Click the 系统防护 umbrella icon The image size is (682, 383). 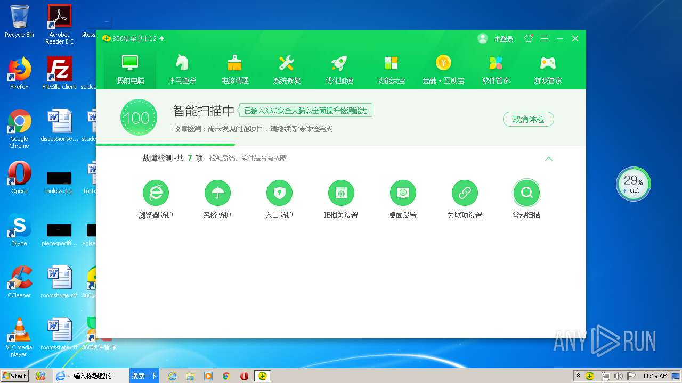(217, 193)
